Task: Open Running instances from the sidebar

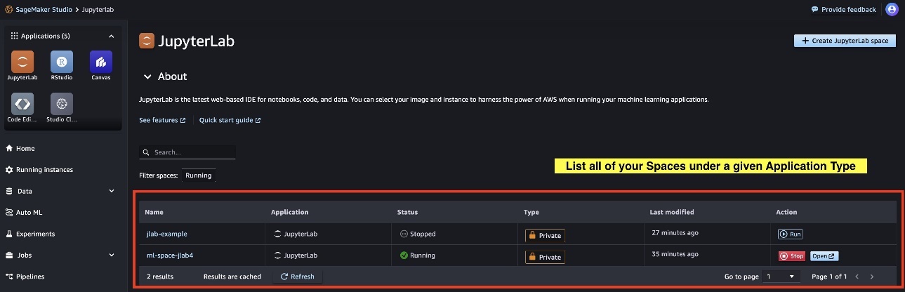Action: (39, 170)
